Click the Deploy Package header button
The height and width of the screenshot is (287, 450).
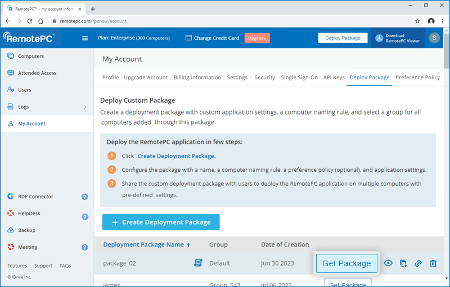(x=343, y=38)
